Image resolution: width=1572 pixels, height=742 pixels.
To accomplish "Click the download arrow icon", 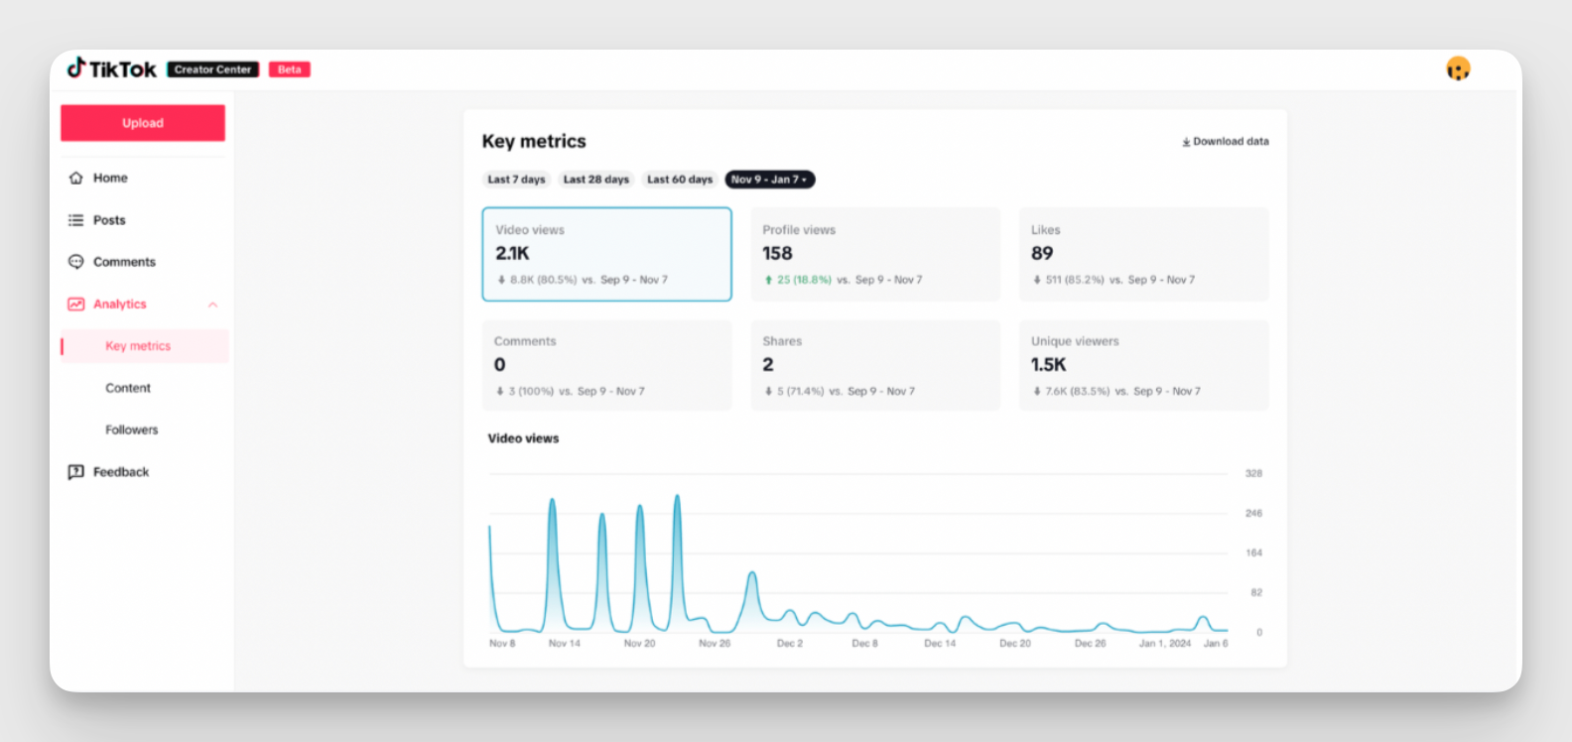I will point(1186,142).
